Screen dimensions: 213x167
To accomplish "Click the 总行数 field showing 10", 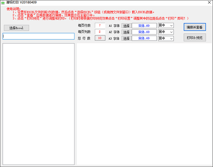I will (100, 38).
